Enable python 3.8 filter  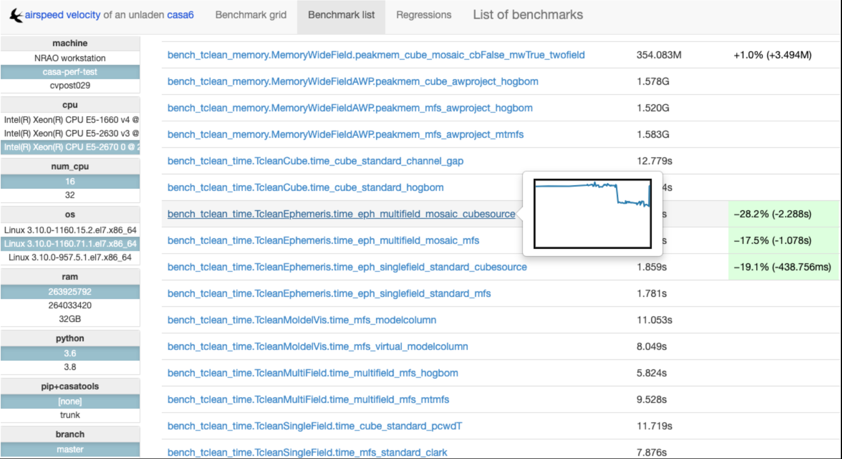coord(70,367)
